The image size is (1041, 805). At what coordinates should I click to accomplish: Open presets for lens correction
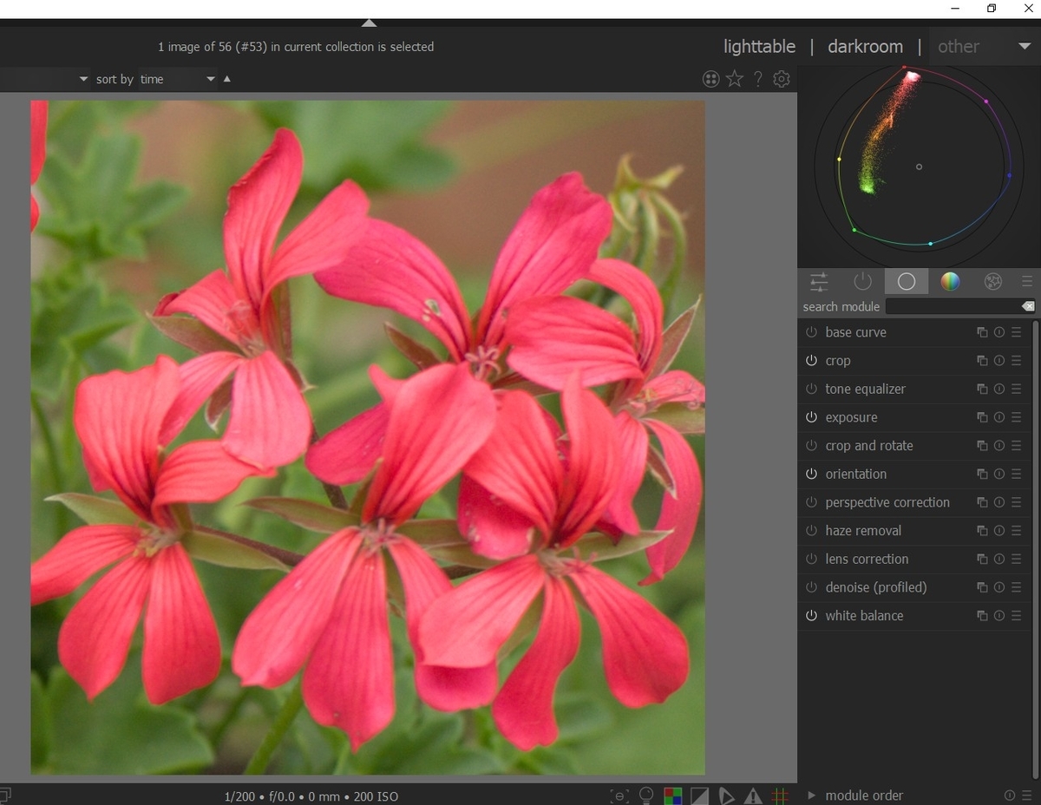click(x=1017, y=560)
